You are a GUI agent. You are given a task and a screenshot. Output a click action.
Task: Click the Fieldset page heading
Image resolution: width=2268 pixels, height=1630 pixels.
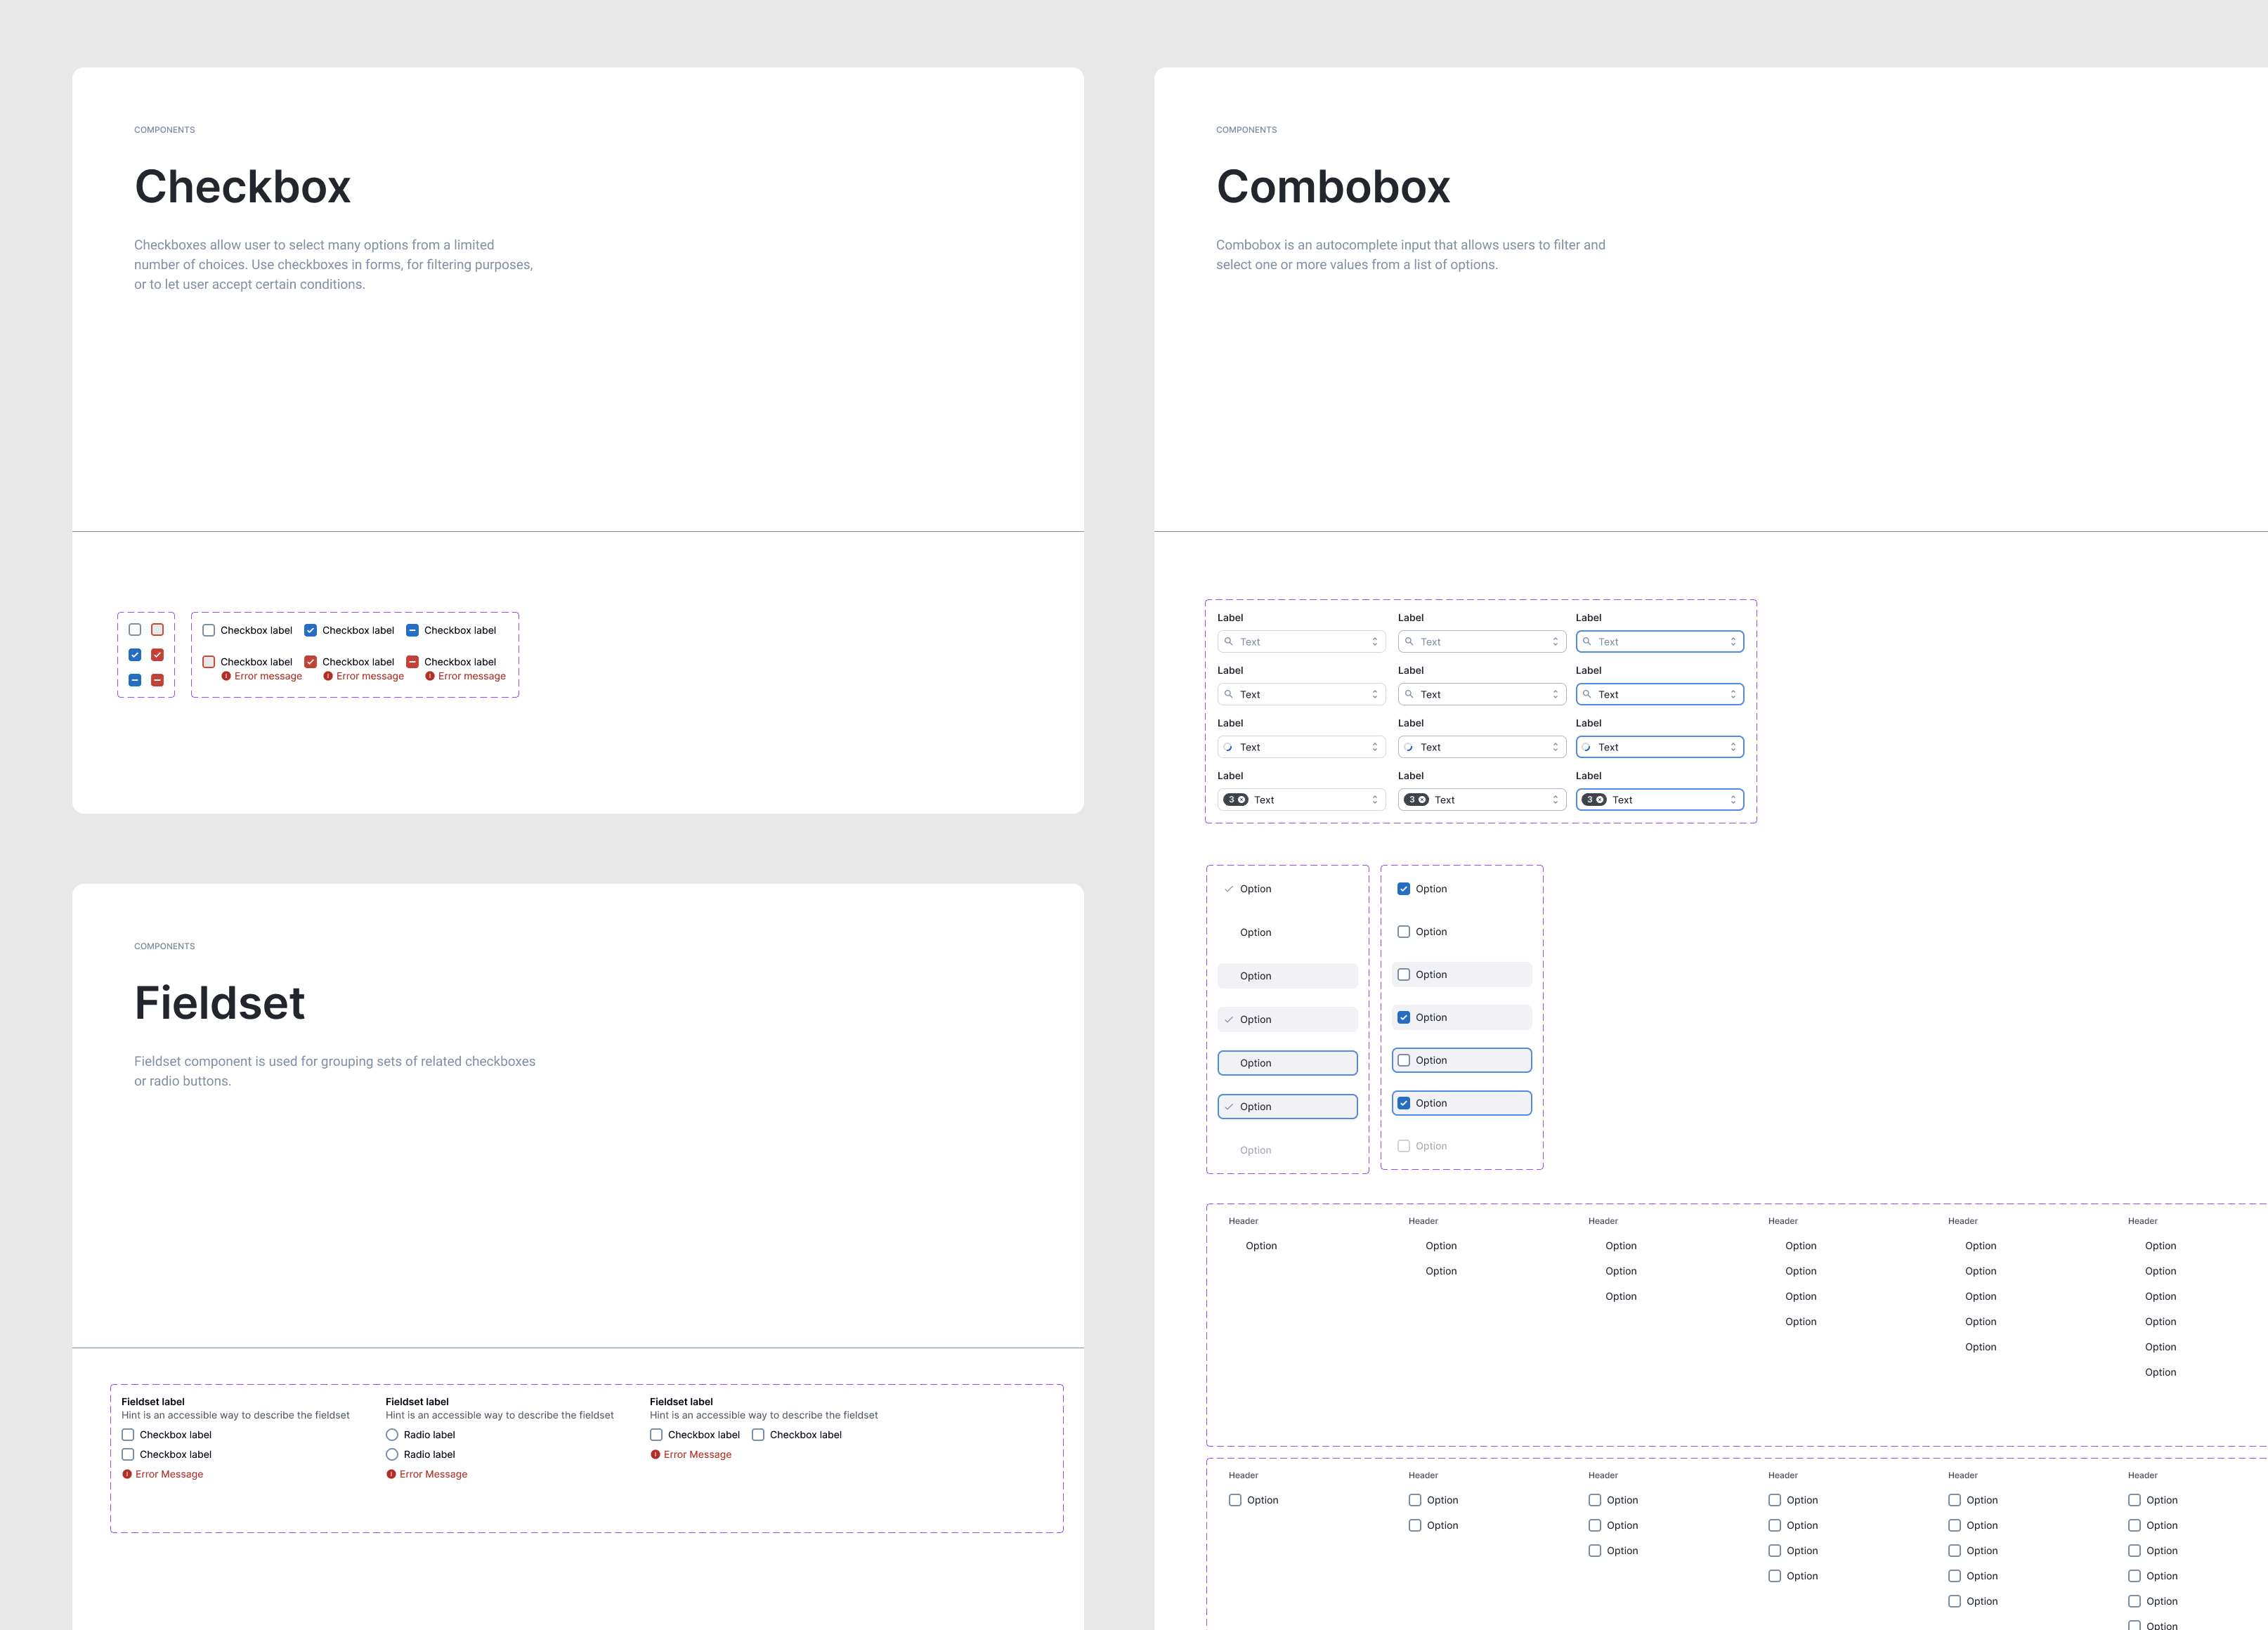point(220,1003)
